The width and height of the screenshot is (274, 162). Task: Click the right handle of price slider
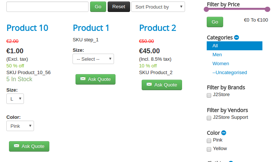(267, 9)
